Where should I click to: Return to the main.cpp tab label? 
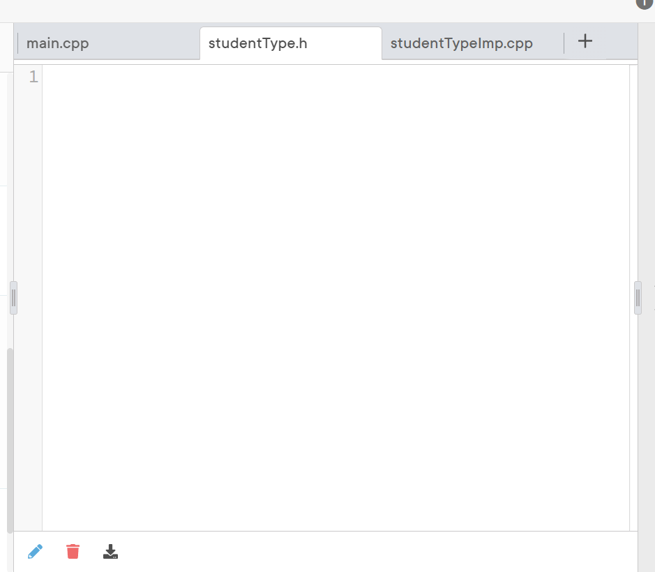57,43
